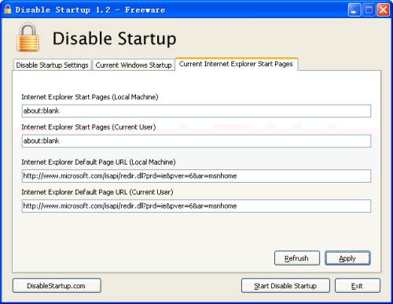Screen dimensions: 393x304
Task: Click the disabled maximize window button
Action: 369,10
